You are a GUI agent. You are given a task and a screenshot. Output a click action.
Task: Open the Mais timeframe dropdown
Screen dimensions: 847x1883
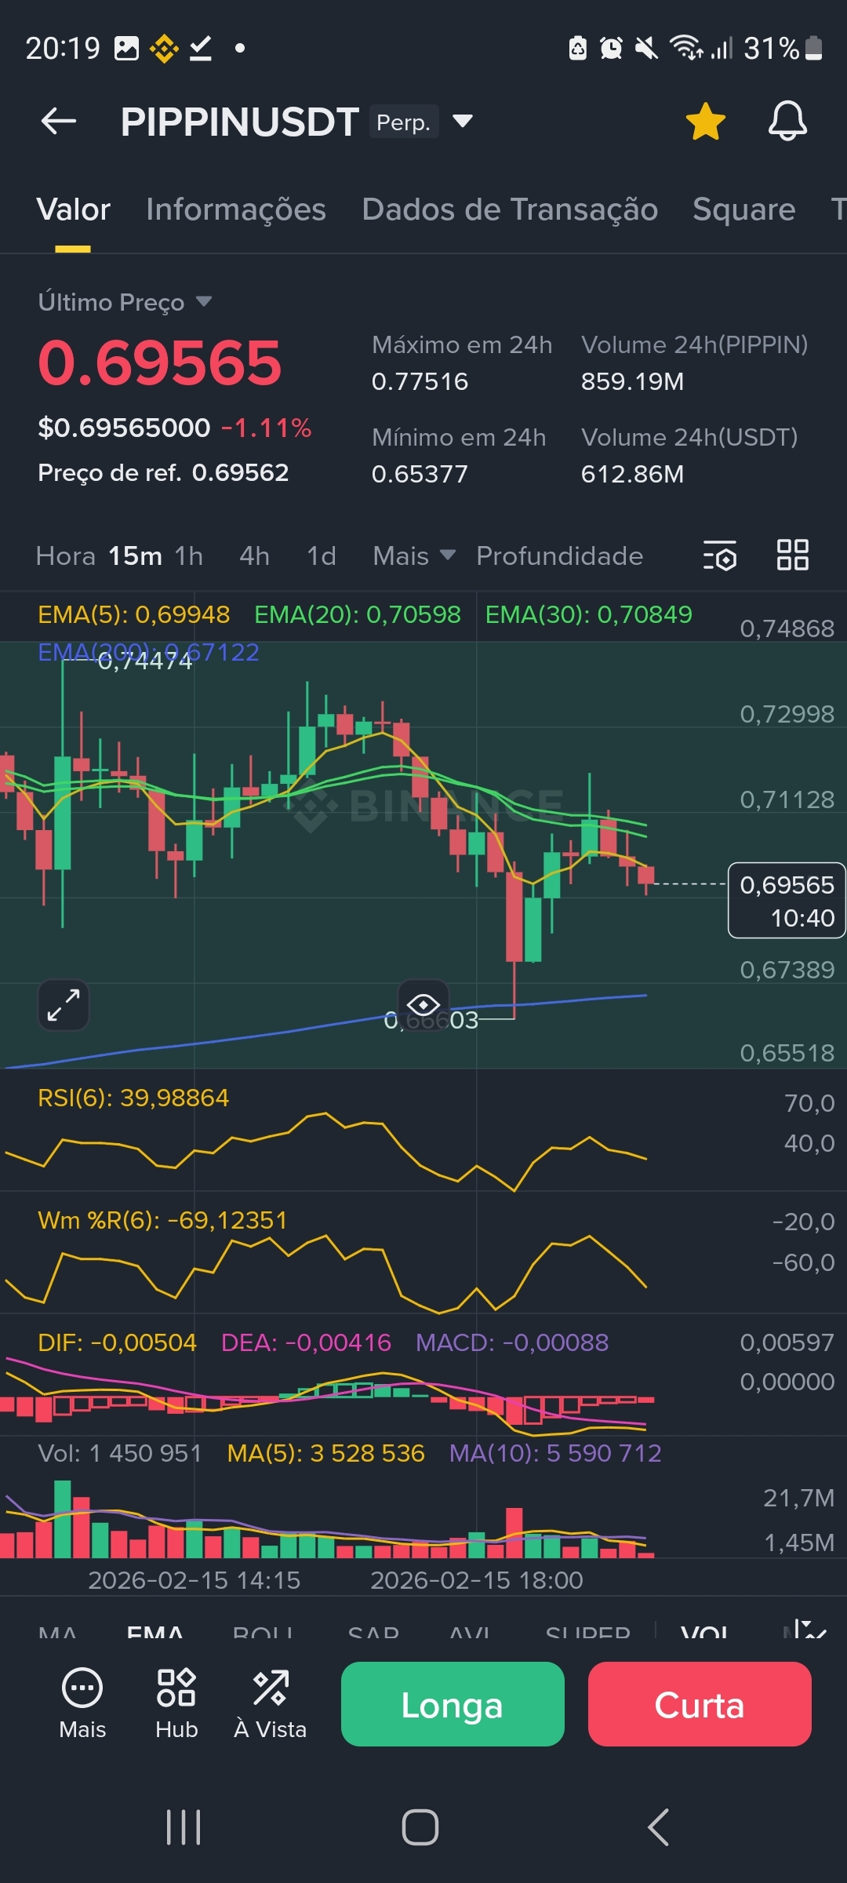click(x=413, y=556)
